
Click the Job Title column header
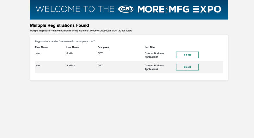click(150, 47)
